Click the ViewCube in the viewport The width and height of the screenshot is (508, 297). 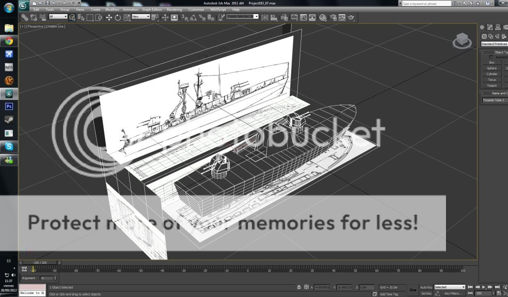462,40
